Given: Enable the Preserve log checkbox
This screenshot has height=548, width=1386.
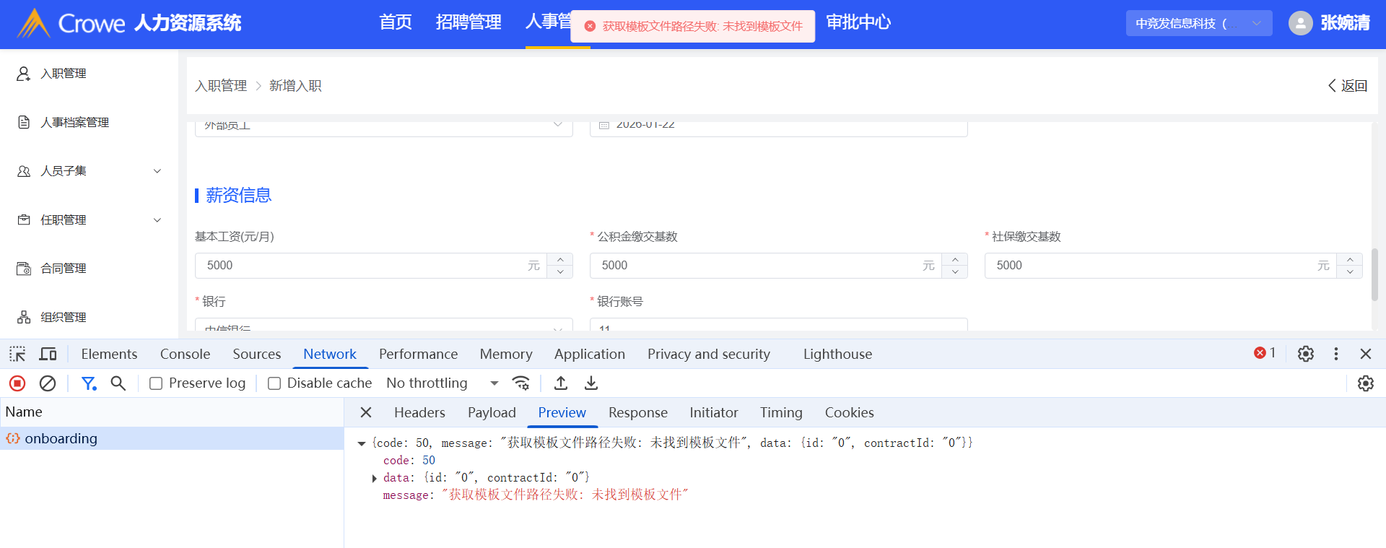Looking at the screenshot, I should 156,383.
